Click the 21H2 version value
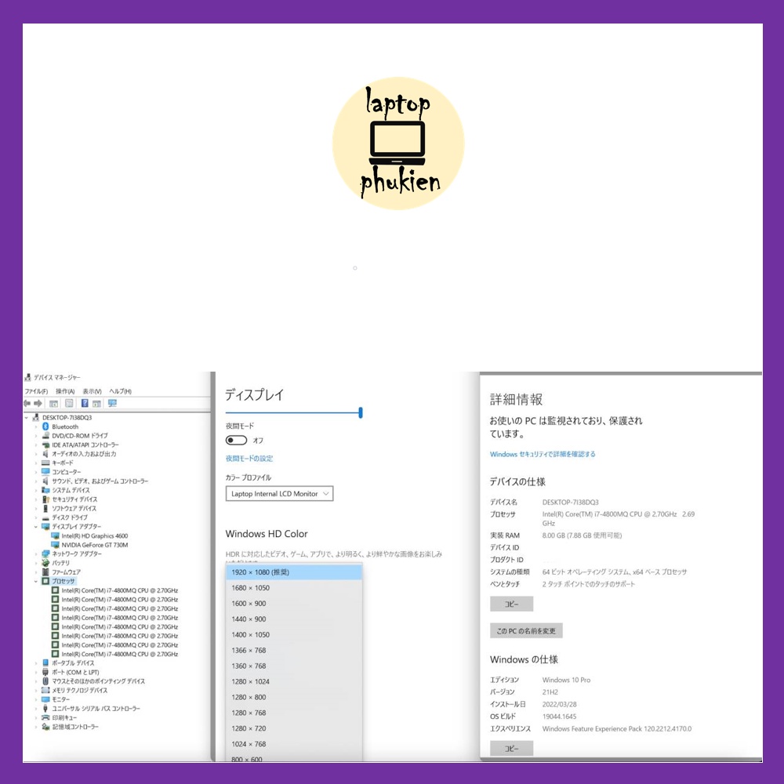Screen dimensions: 784x784 (550, 692)
